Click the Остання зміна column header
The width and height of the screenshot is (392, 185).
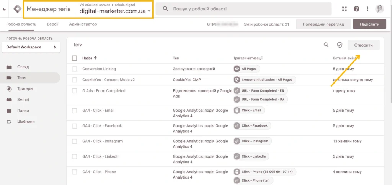[345, 58]
